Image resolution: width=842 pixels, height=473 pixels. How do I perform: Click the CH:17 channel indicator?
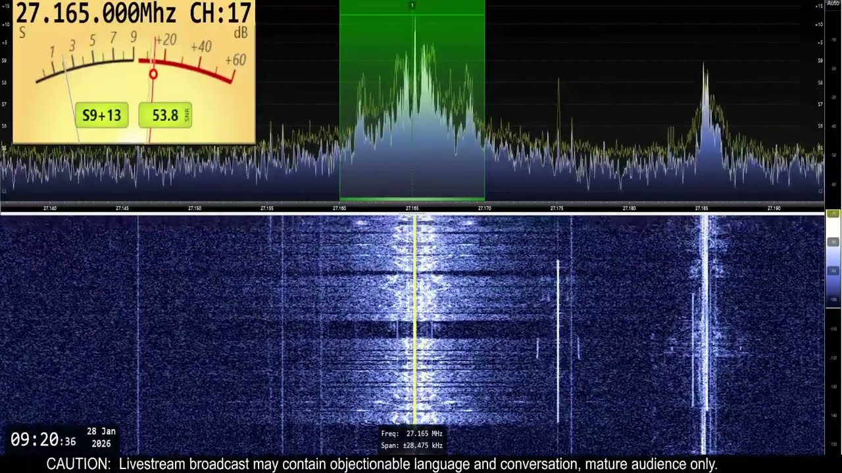220,12
